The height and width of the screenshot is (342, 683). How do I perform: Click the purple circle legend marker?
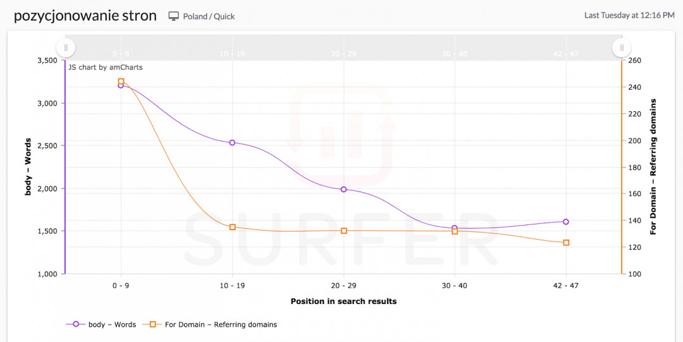pyautogui.click(x=76, y=324)
